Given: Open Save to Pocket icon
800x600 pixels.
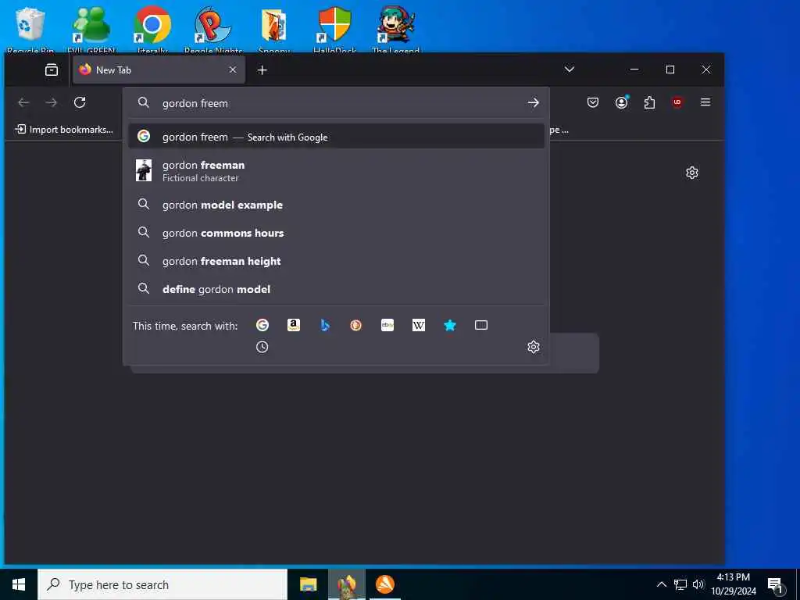Looking at the screenshot, I should (x=593, y=102).
